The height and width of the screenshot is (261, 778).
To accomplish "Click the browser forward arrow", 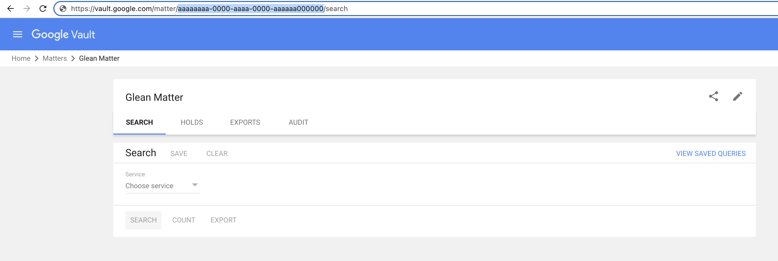I will (27, 9).
